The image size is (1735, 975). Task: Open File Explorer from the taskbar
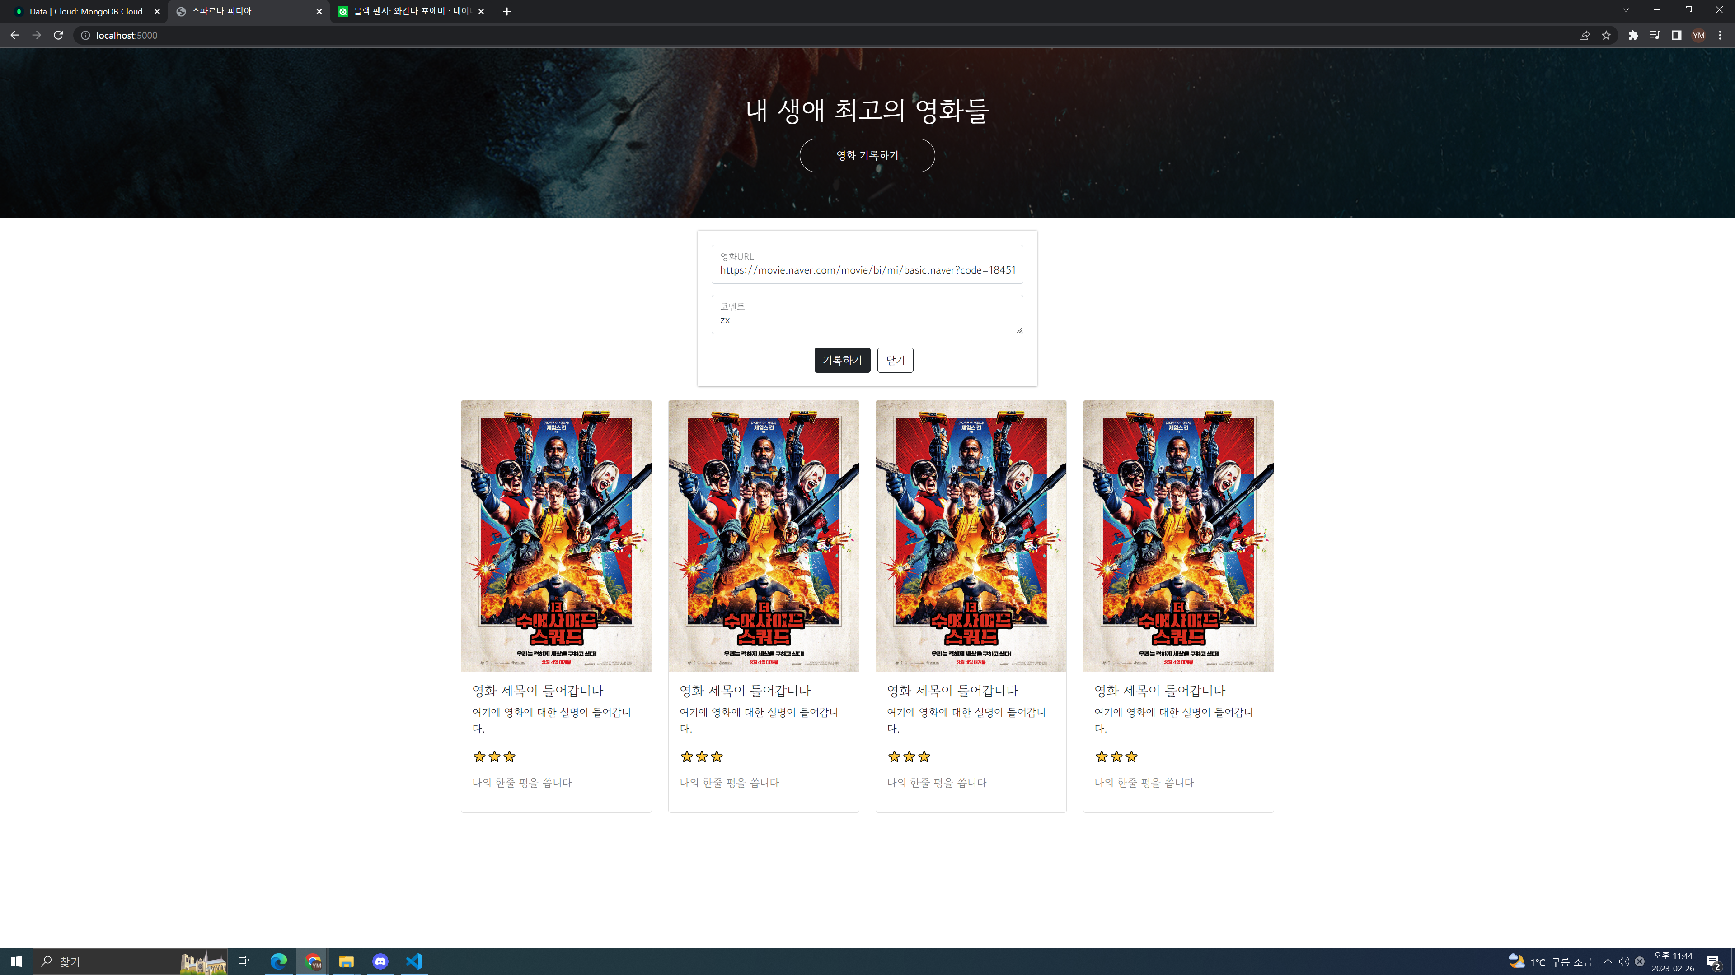(346, 961)
